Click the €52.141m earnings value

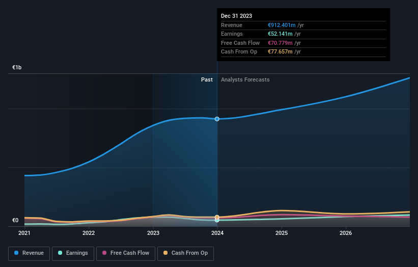click(280, 34)
